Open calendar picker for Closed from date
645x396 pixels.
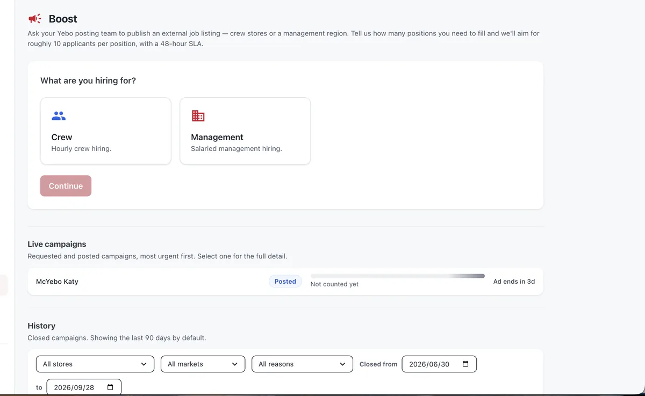(465, 364)
